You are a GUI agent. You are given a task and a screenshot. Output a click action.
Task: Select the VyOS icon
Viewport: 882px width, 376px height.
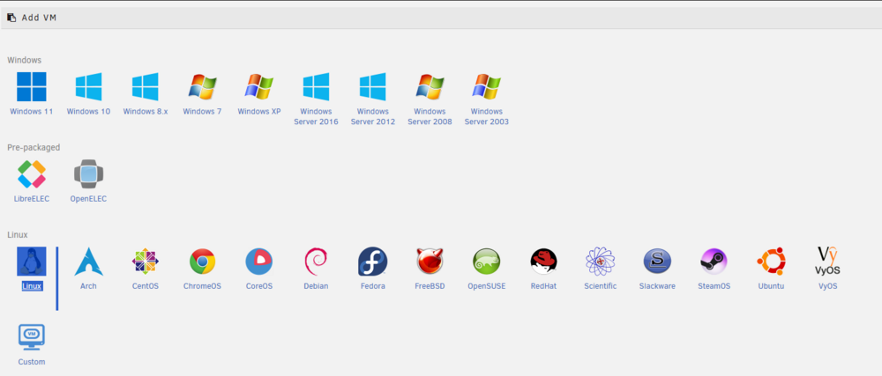click(828, 262)
